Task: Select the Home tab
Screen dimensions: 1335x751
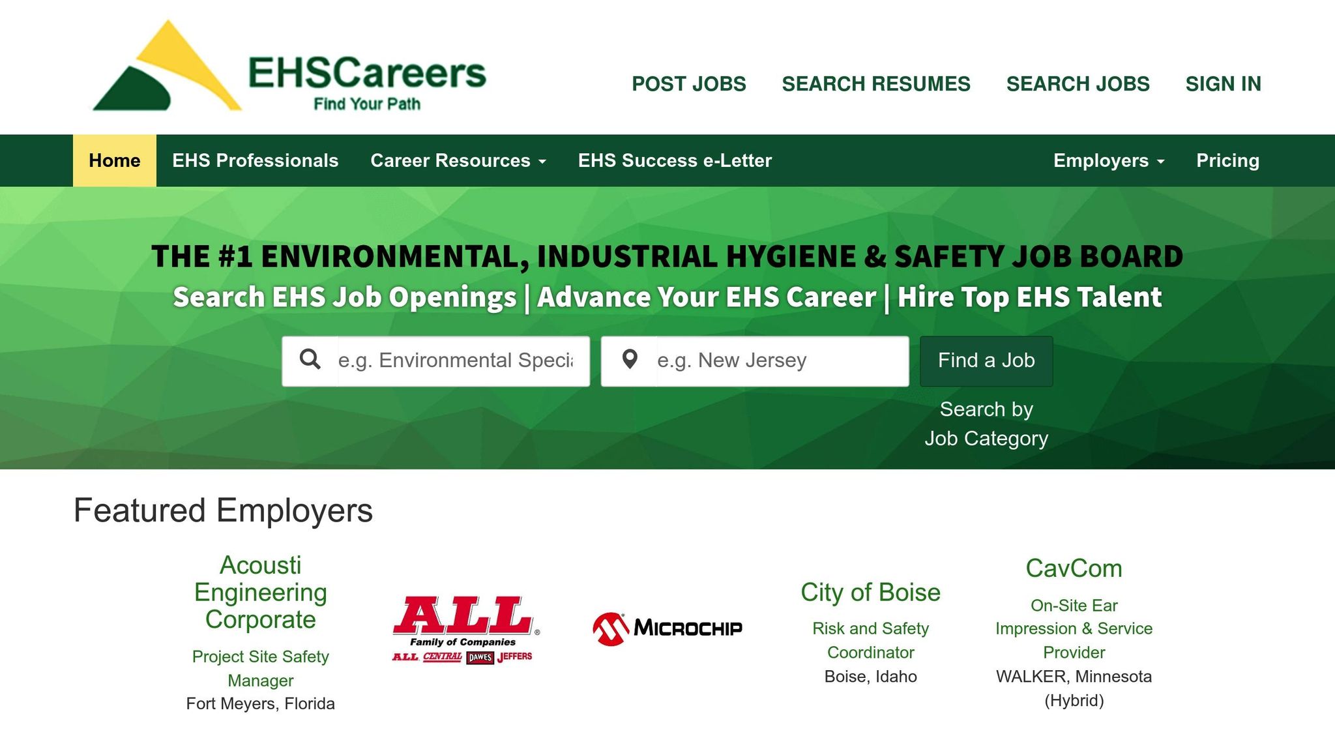Action: [x=115, y=160]
